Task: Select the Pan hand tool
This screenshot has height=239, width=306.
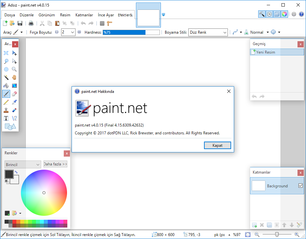Action: point(14,77)
